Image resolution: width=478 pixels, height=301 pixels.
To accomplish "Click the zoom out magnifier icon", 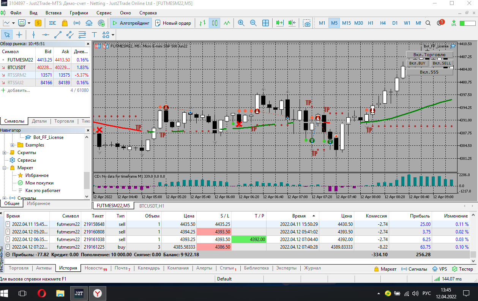I will 253,23.
